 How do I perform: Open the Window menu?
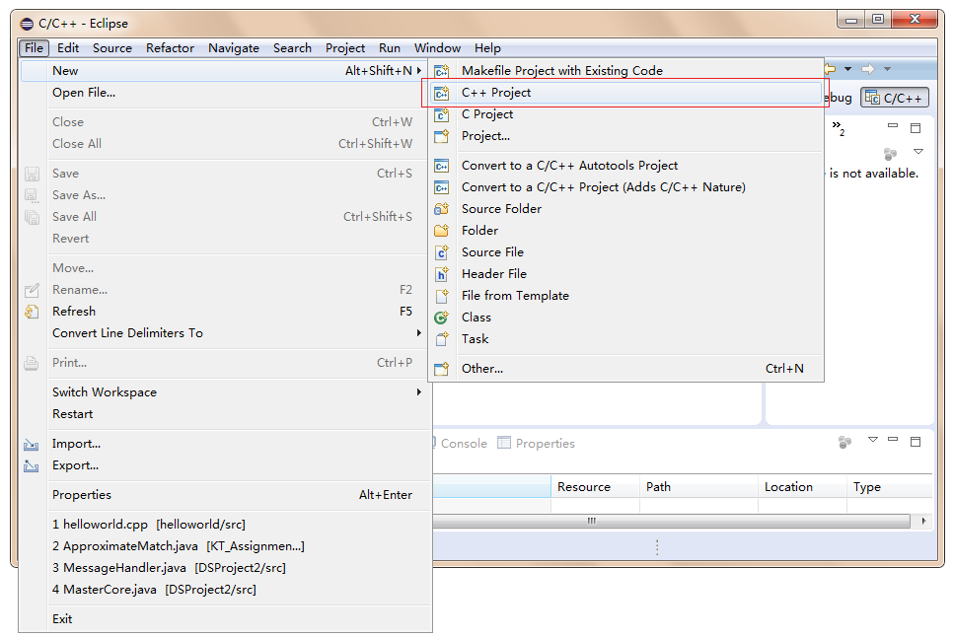click(438, 48)
